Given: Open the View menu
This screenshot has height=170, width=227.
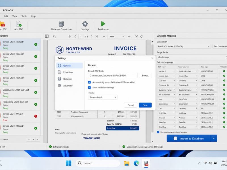Looking at the screenshot, I should [x=15, y=16].
